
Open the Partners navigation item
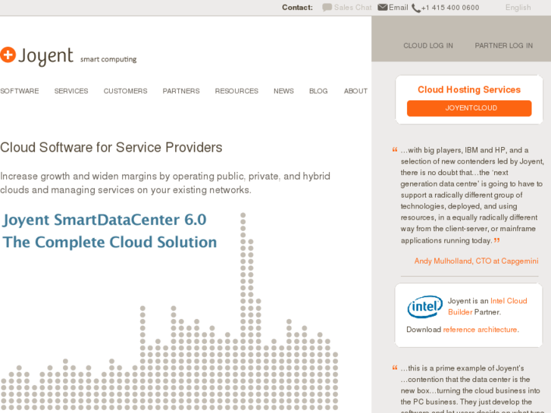(181, 91)
